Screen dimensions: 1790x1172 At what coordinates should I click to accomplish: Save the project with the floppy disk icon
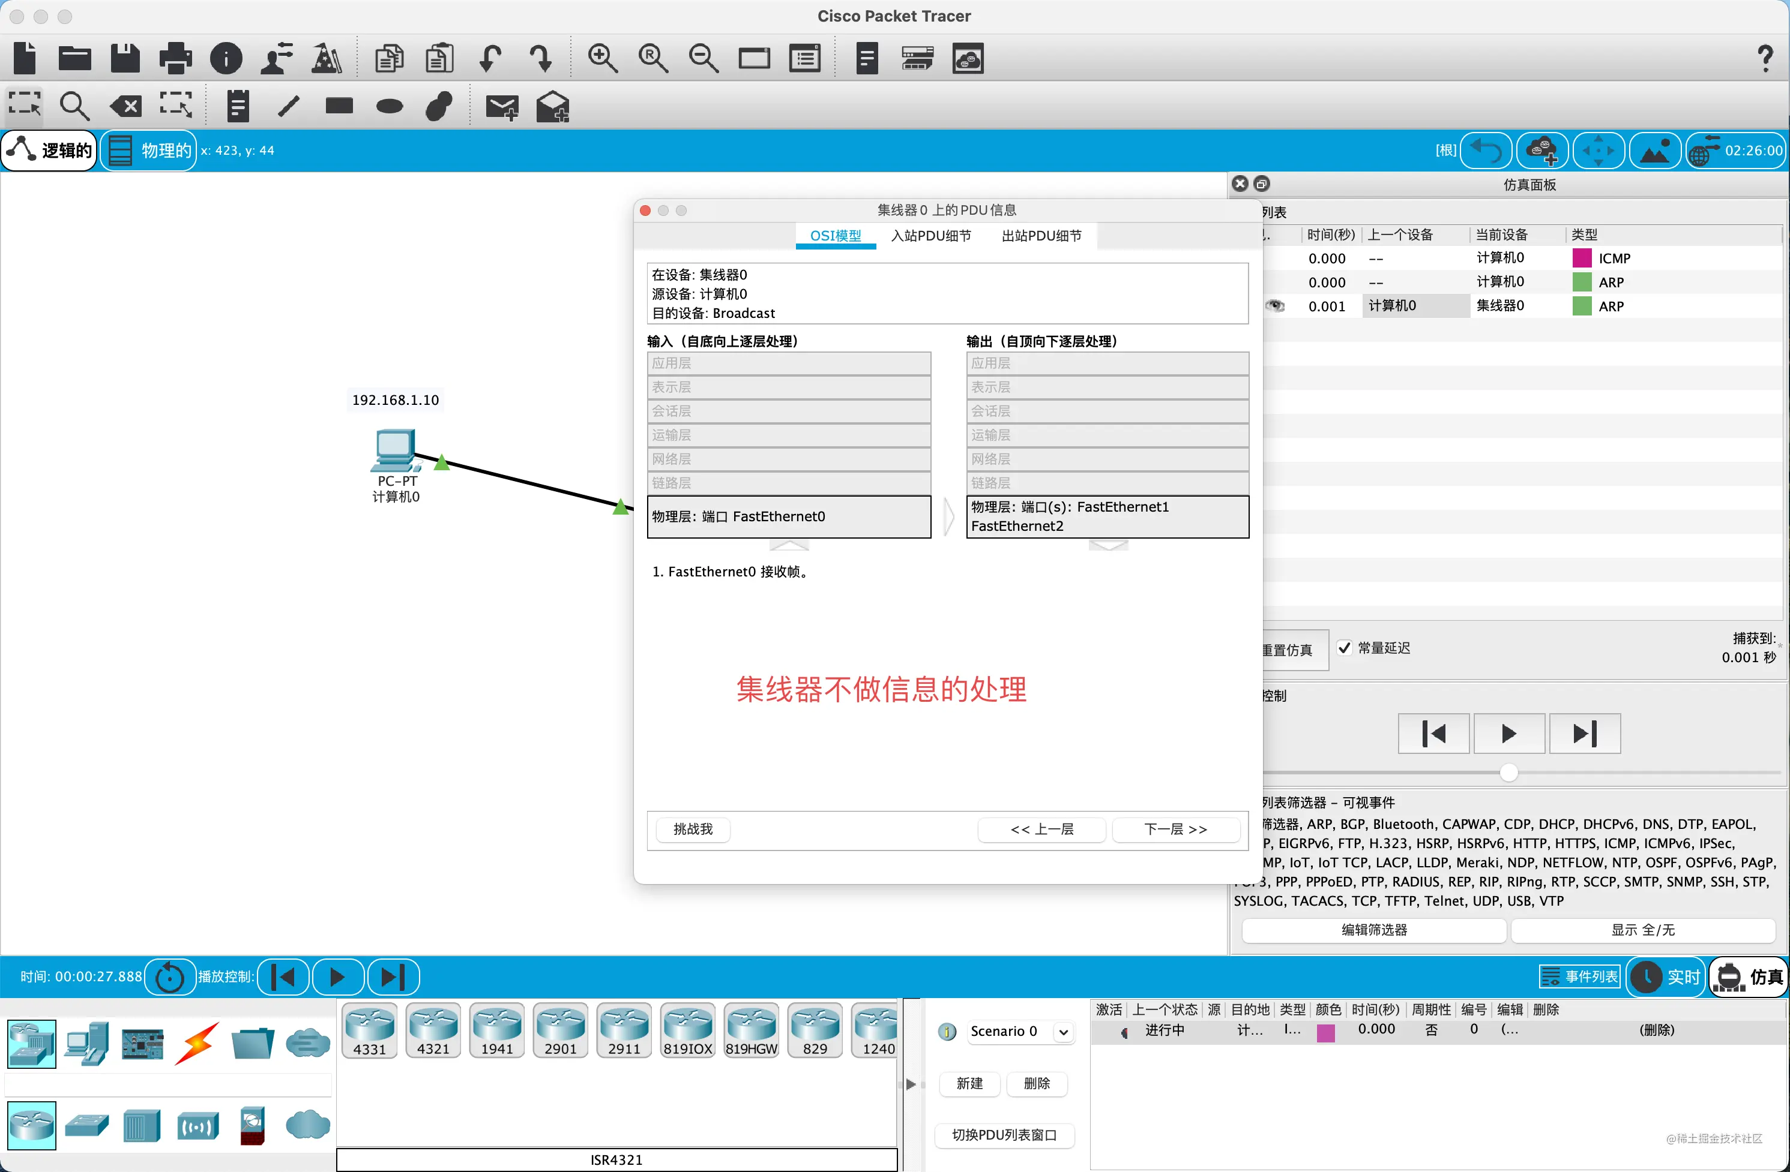(125, 58)
